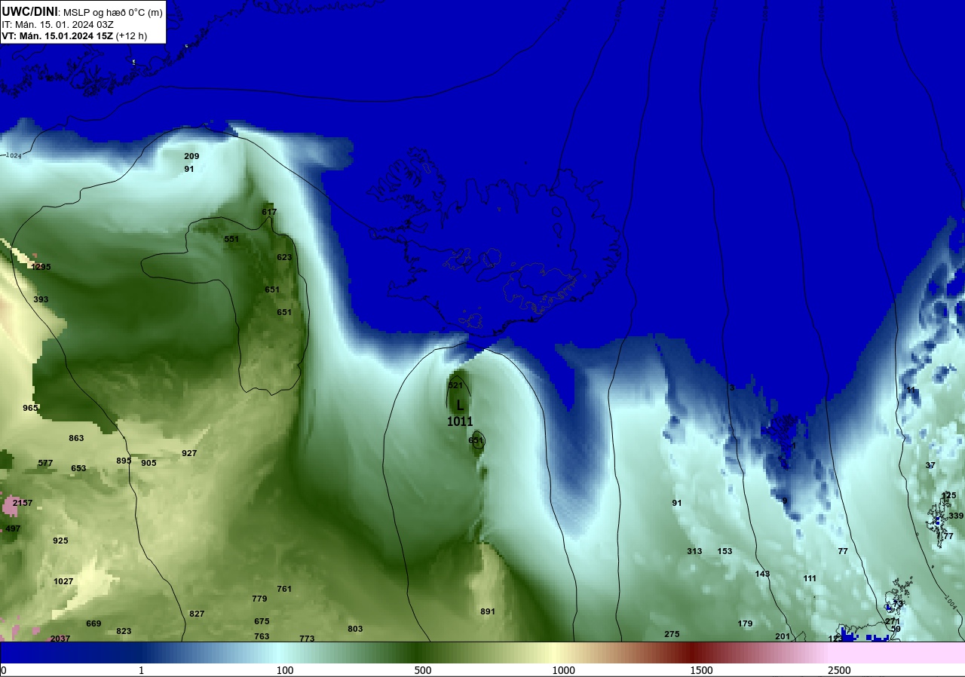Click the 1024 isobar label
965x677 pixels.
[x=13, y=155]
